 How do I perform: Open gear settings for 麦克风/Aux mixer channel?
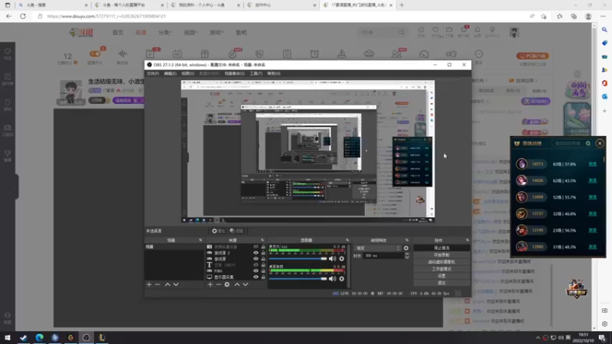(x=342, y=258)
